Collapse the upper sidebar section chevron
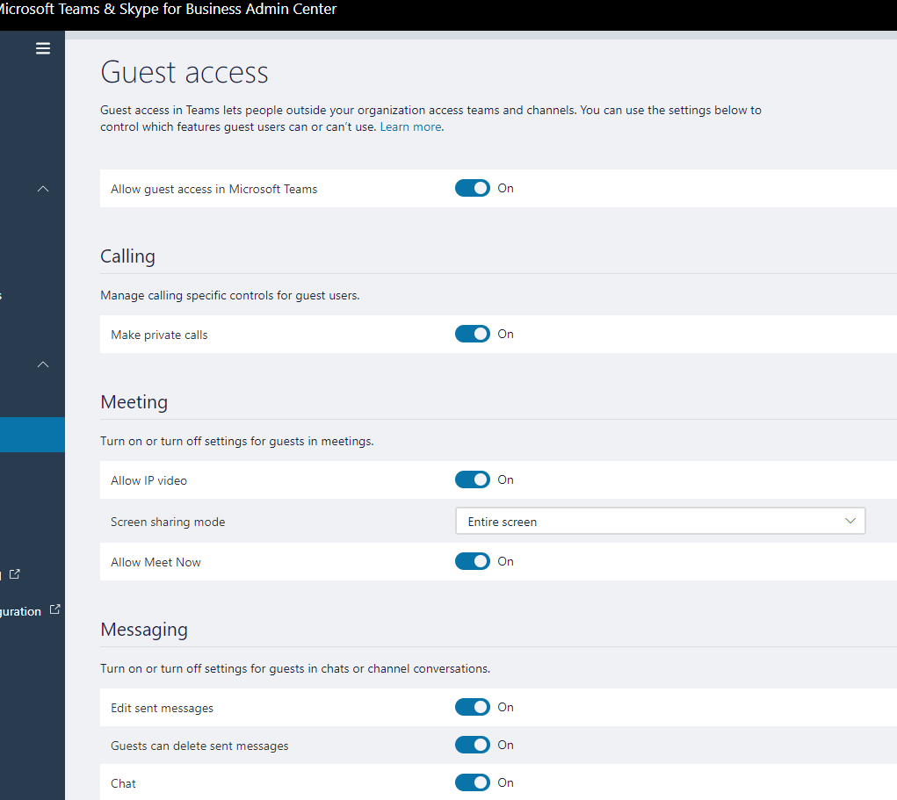The width and height of the screenshot is (897, 800). tap(43, 189)
